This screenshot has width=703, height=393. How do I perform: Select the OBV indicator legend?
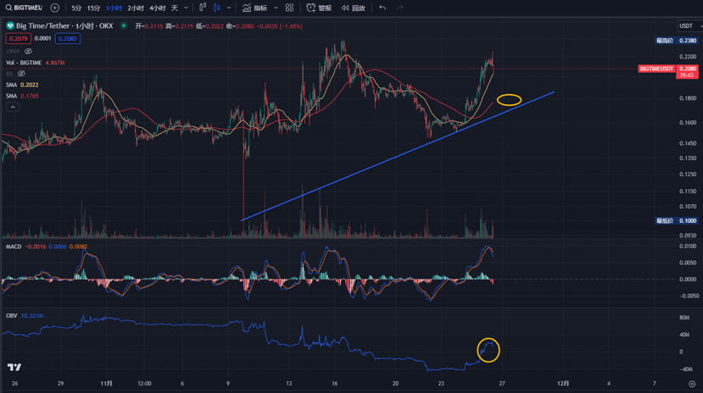click(x=25, y=316)
